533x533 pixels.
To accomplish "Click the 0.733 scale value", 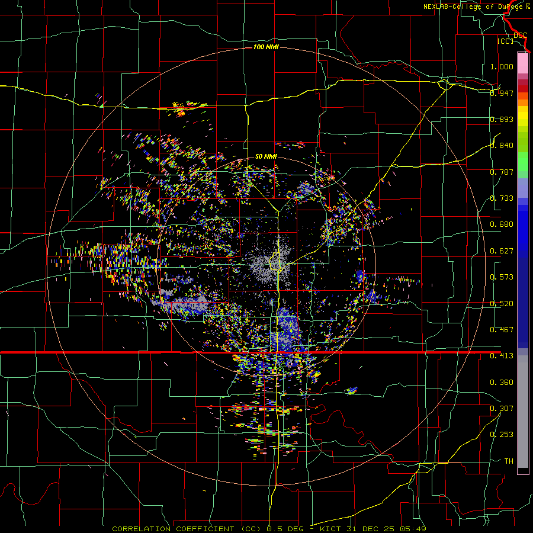I will 502,198.
